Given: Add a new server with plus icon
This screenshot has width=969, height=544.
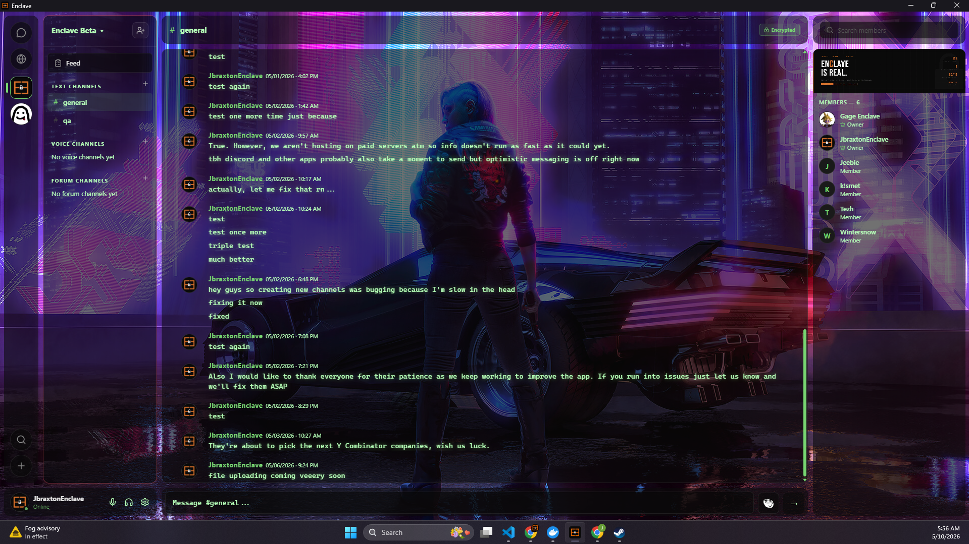Looking at the screenshot, I should click(x=21, y=466).
